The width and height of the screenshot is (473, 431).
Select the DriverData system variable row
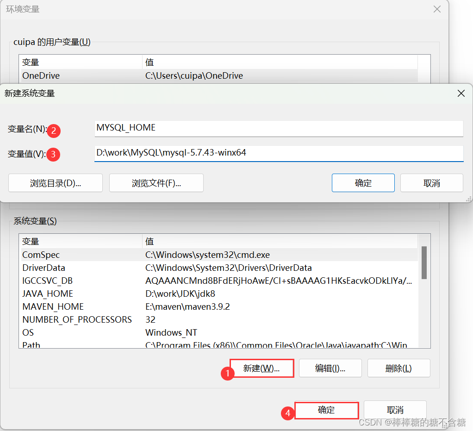coord(219,268)
